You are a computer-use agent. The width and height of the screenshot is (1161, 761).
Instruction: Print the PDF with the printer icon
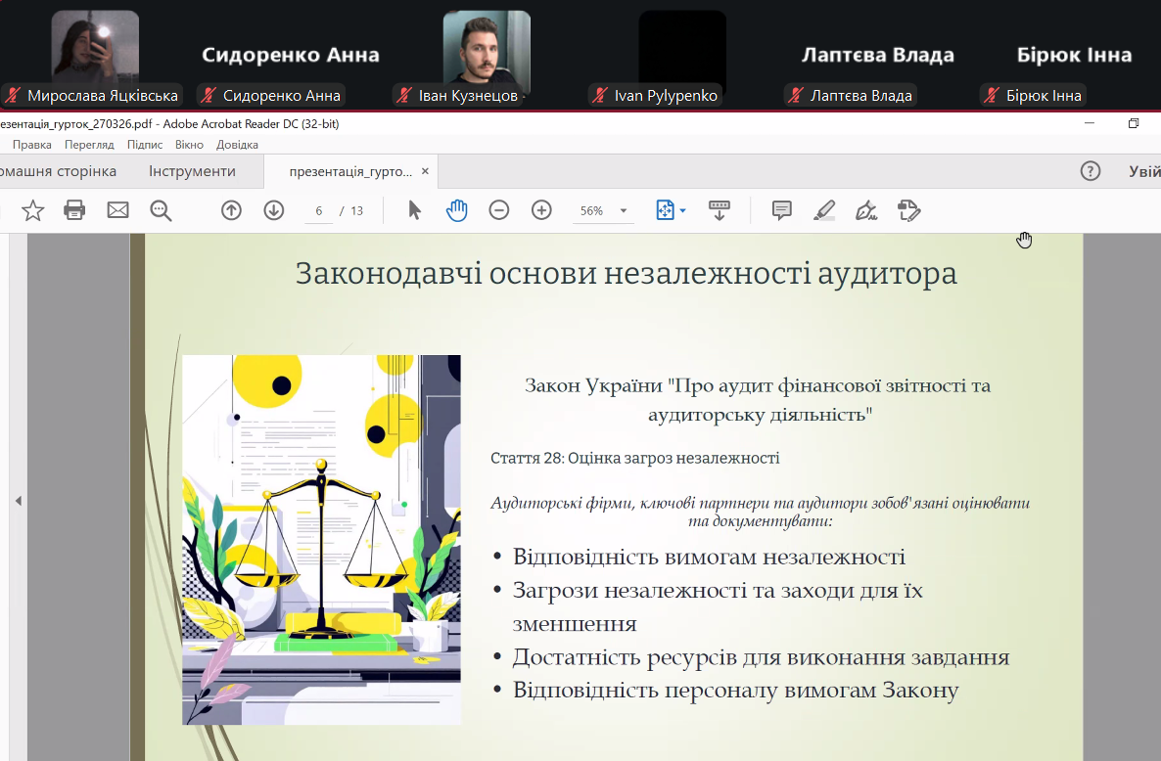(74, 210)
